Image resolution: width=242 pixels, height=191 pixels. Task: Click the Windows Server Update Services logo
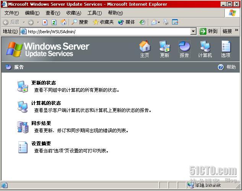pyautogui.click(x=48, y=49)
